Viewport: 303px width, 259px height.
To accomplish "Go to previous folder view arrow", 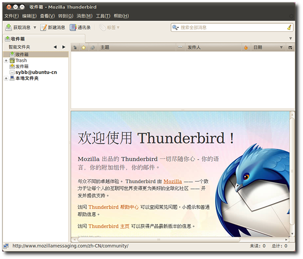I will [x=55, y=47].
